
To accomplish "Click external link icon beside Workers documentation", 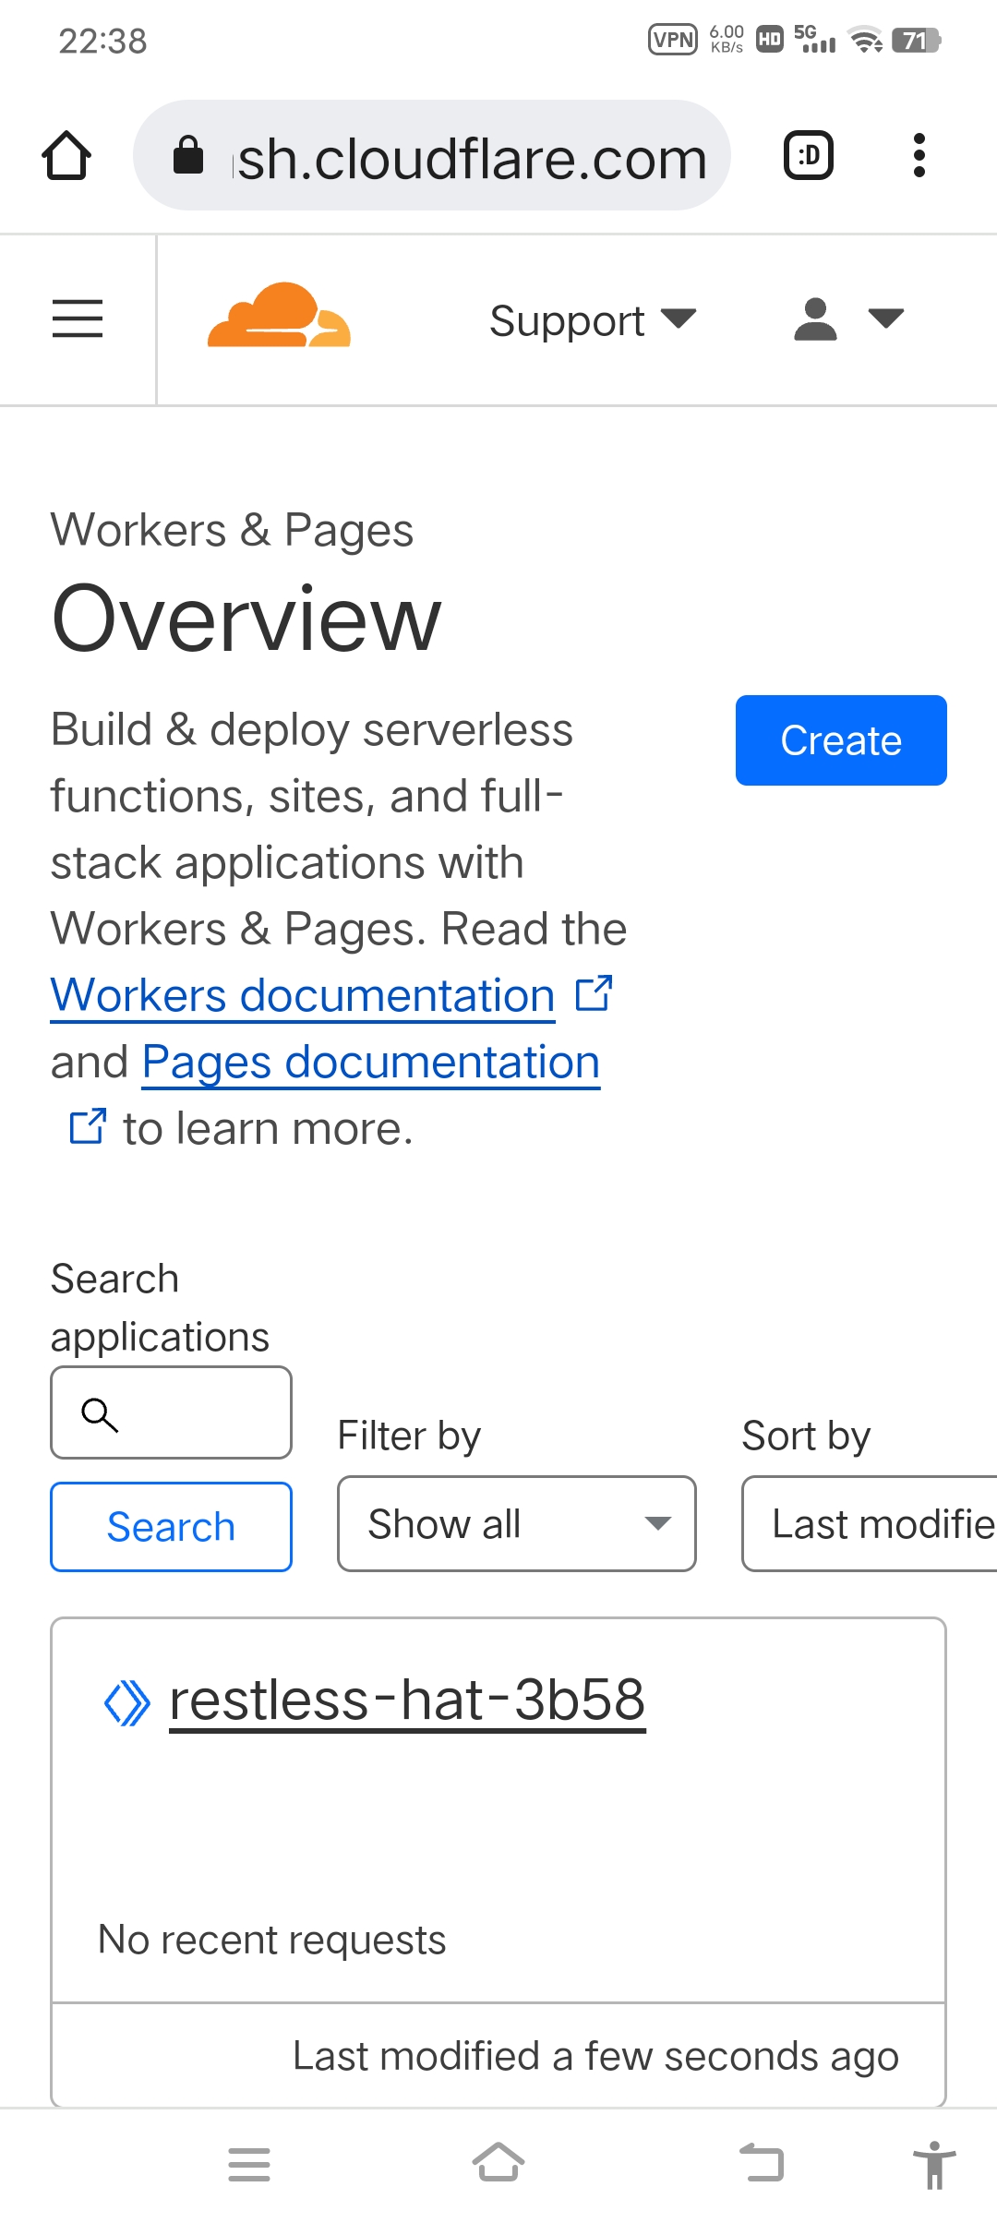I will click(594, 993).
